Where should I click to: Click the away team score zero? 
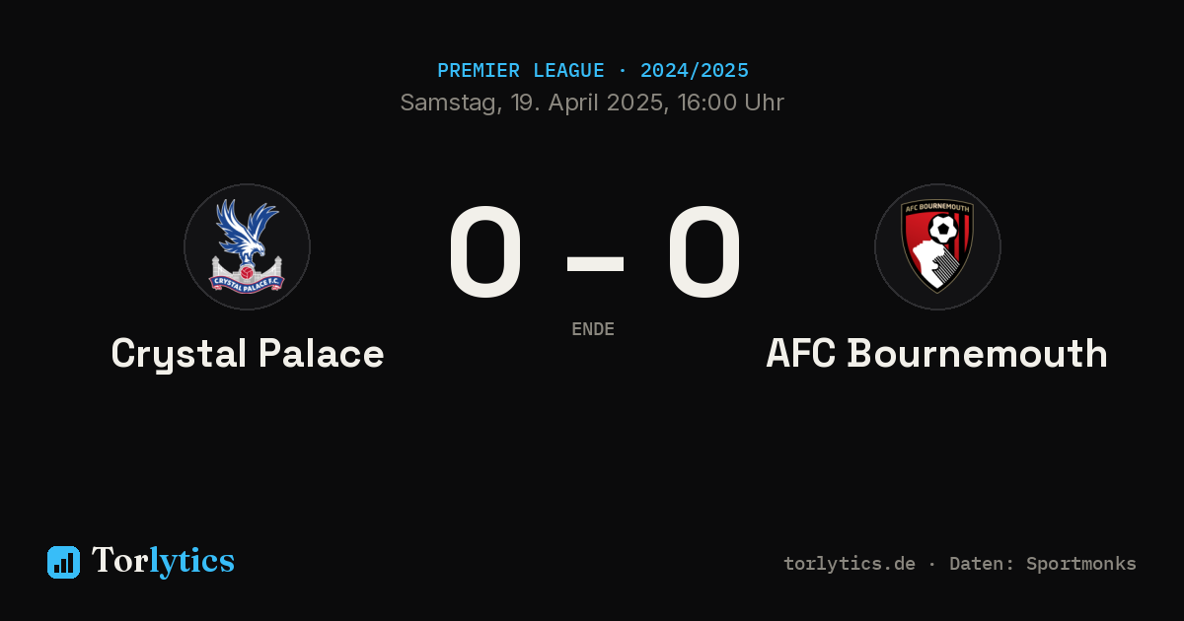[x=704, y=252]
